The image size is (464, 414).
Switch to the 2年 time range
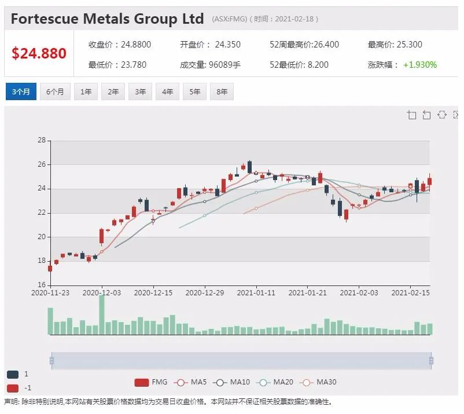(113, 92)
